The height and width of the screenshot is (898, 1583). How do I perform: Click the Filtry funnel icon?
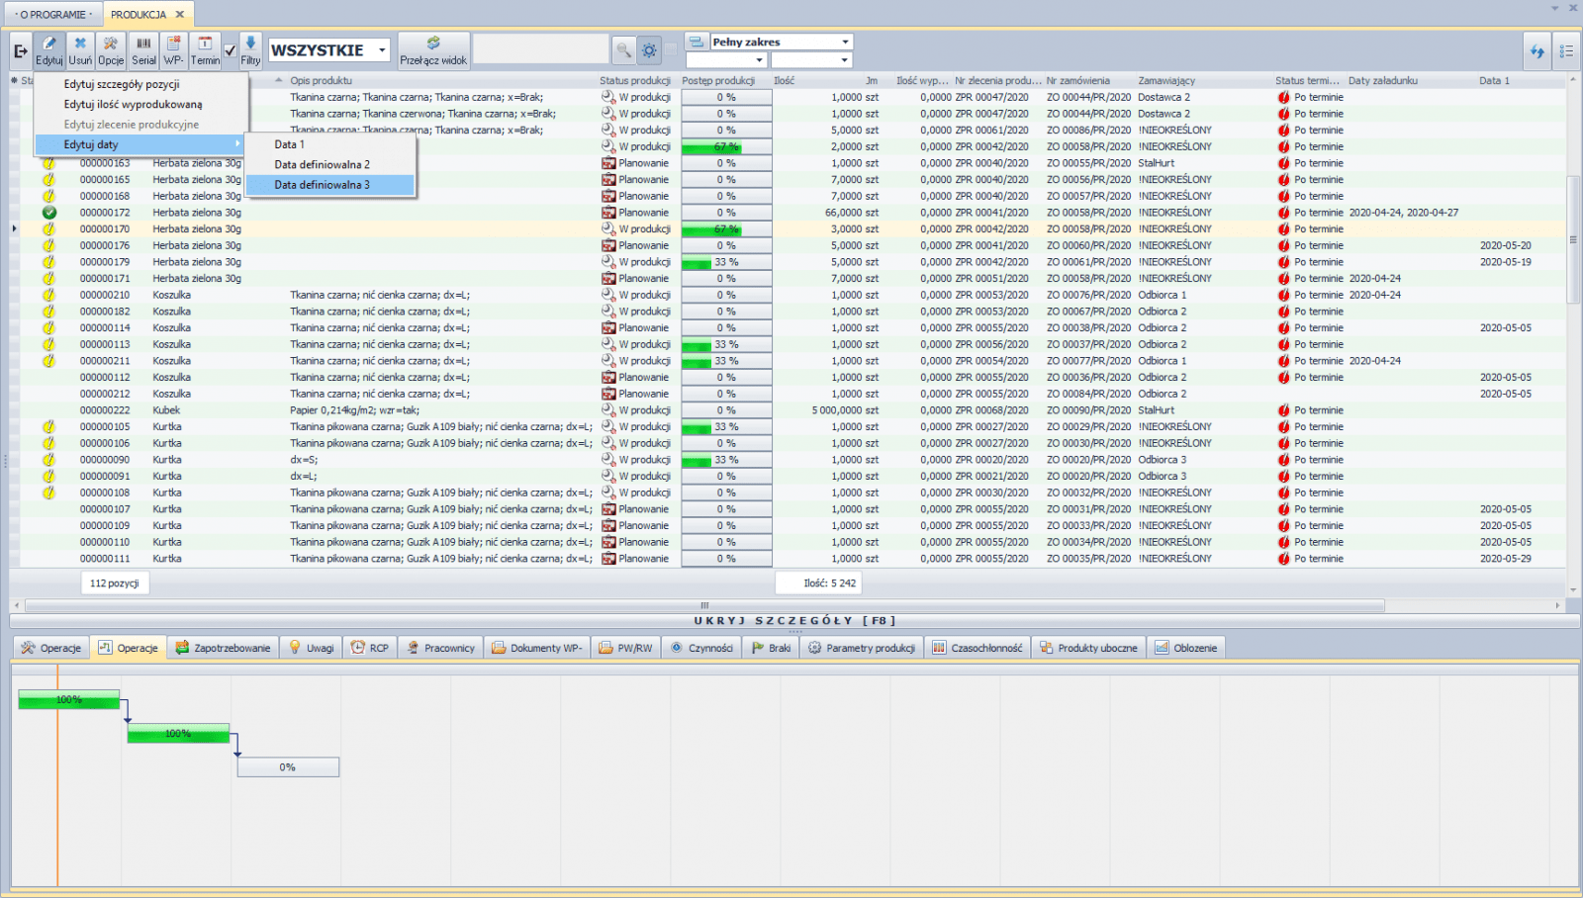point(250,50)
